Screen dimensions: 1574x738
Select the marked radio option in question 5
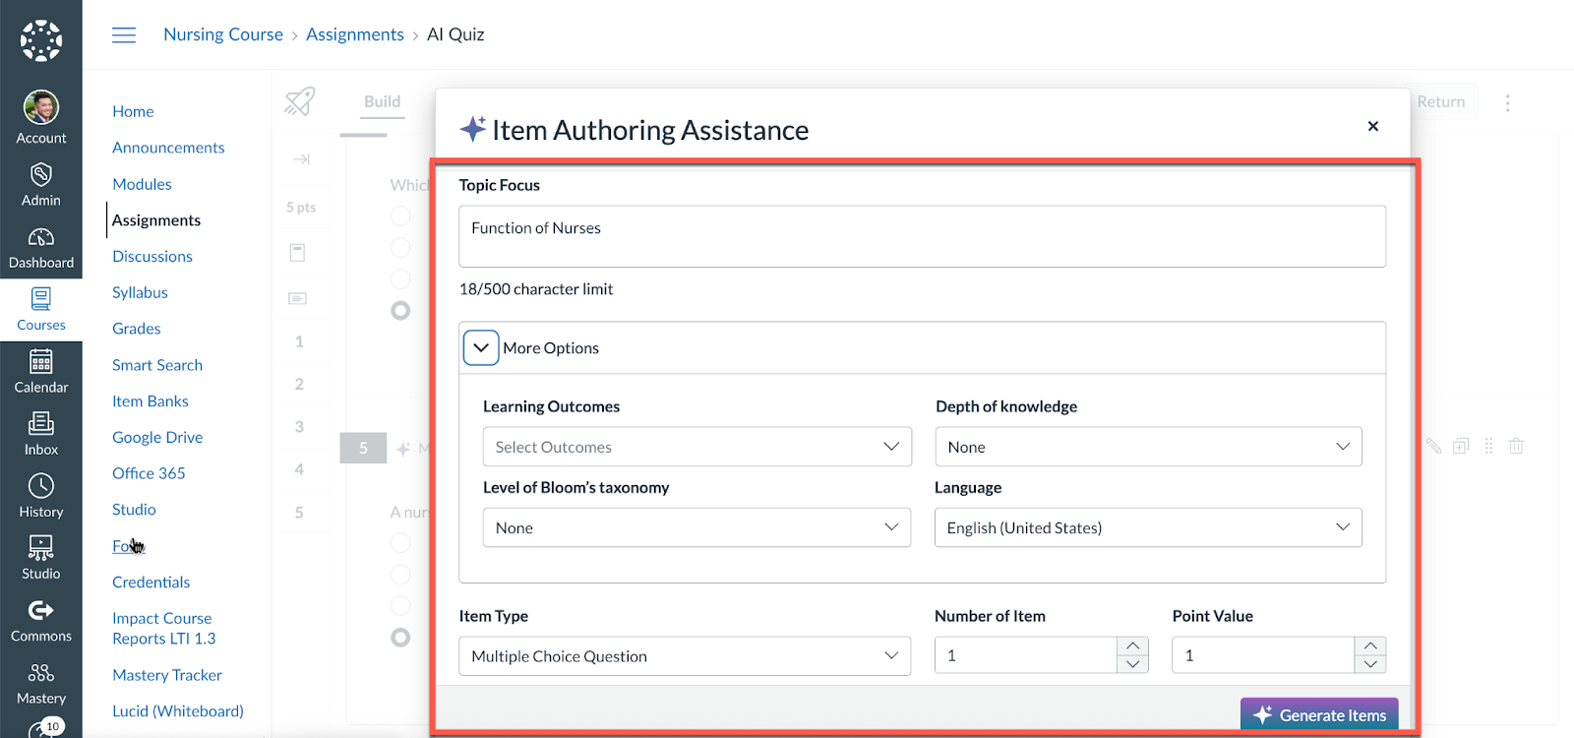point(400,637)
